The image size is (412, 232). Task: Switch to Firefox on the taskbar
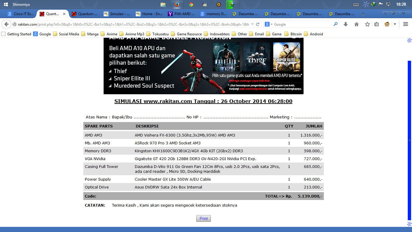[177, 5]
